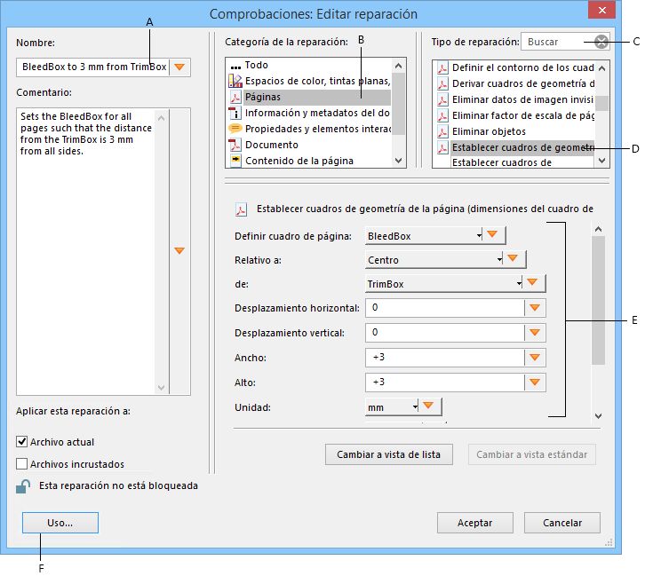
Task: Click the info icon for metadata category
Action: click(x=235, y=113)
